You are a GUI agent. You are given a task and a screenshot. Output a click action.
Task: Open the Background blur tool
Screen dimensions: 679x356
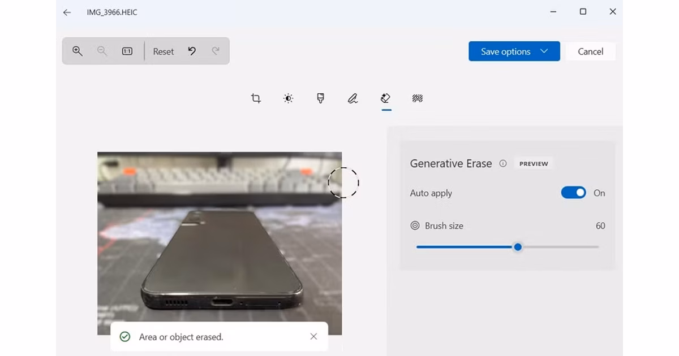418,98
